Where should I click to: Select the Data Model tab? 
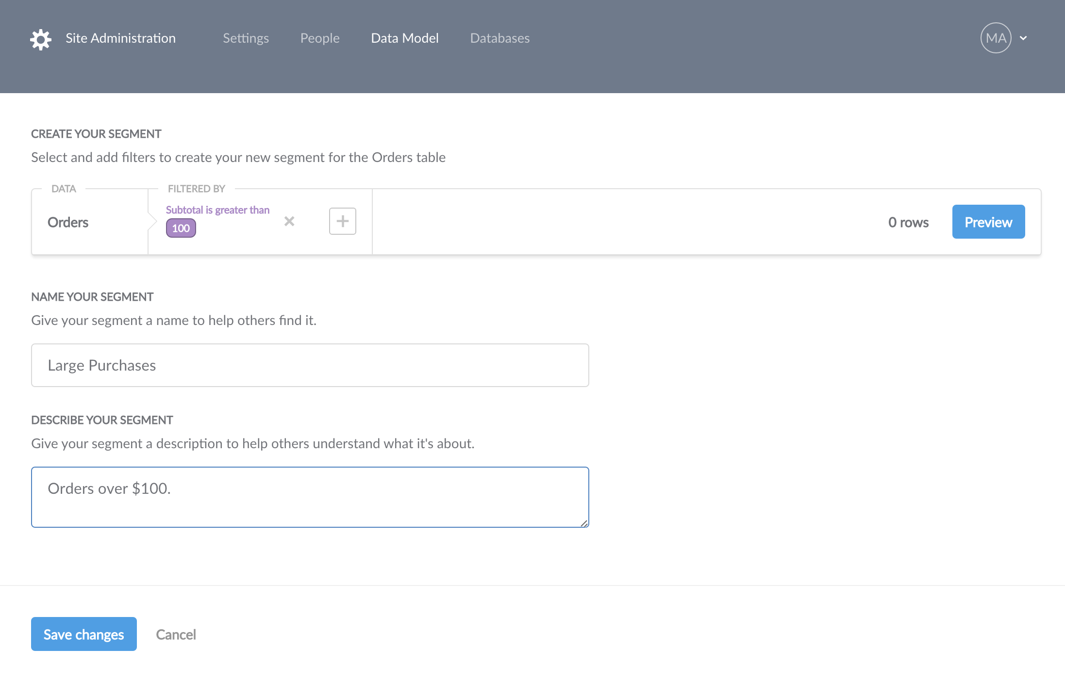coord(405,38)
